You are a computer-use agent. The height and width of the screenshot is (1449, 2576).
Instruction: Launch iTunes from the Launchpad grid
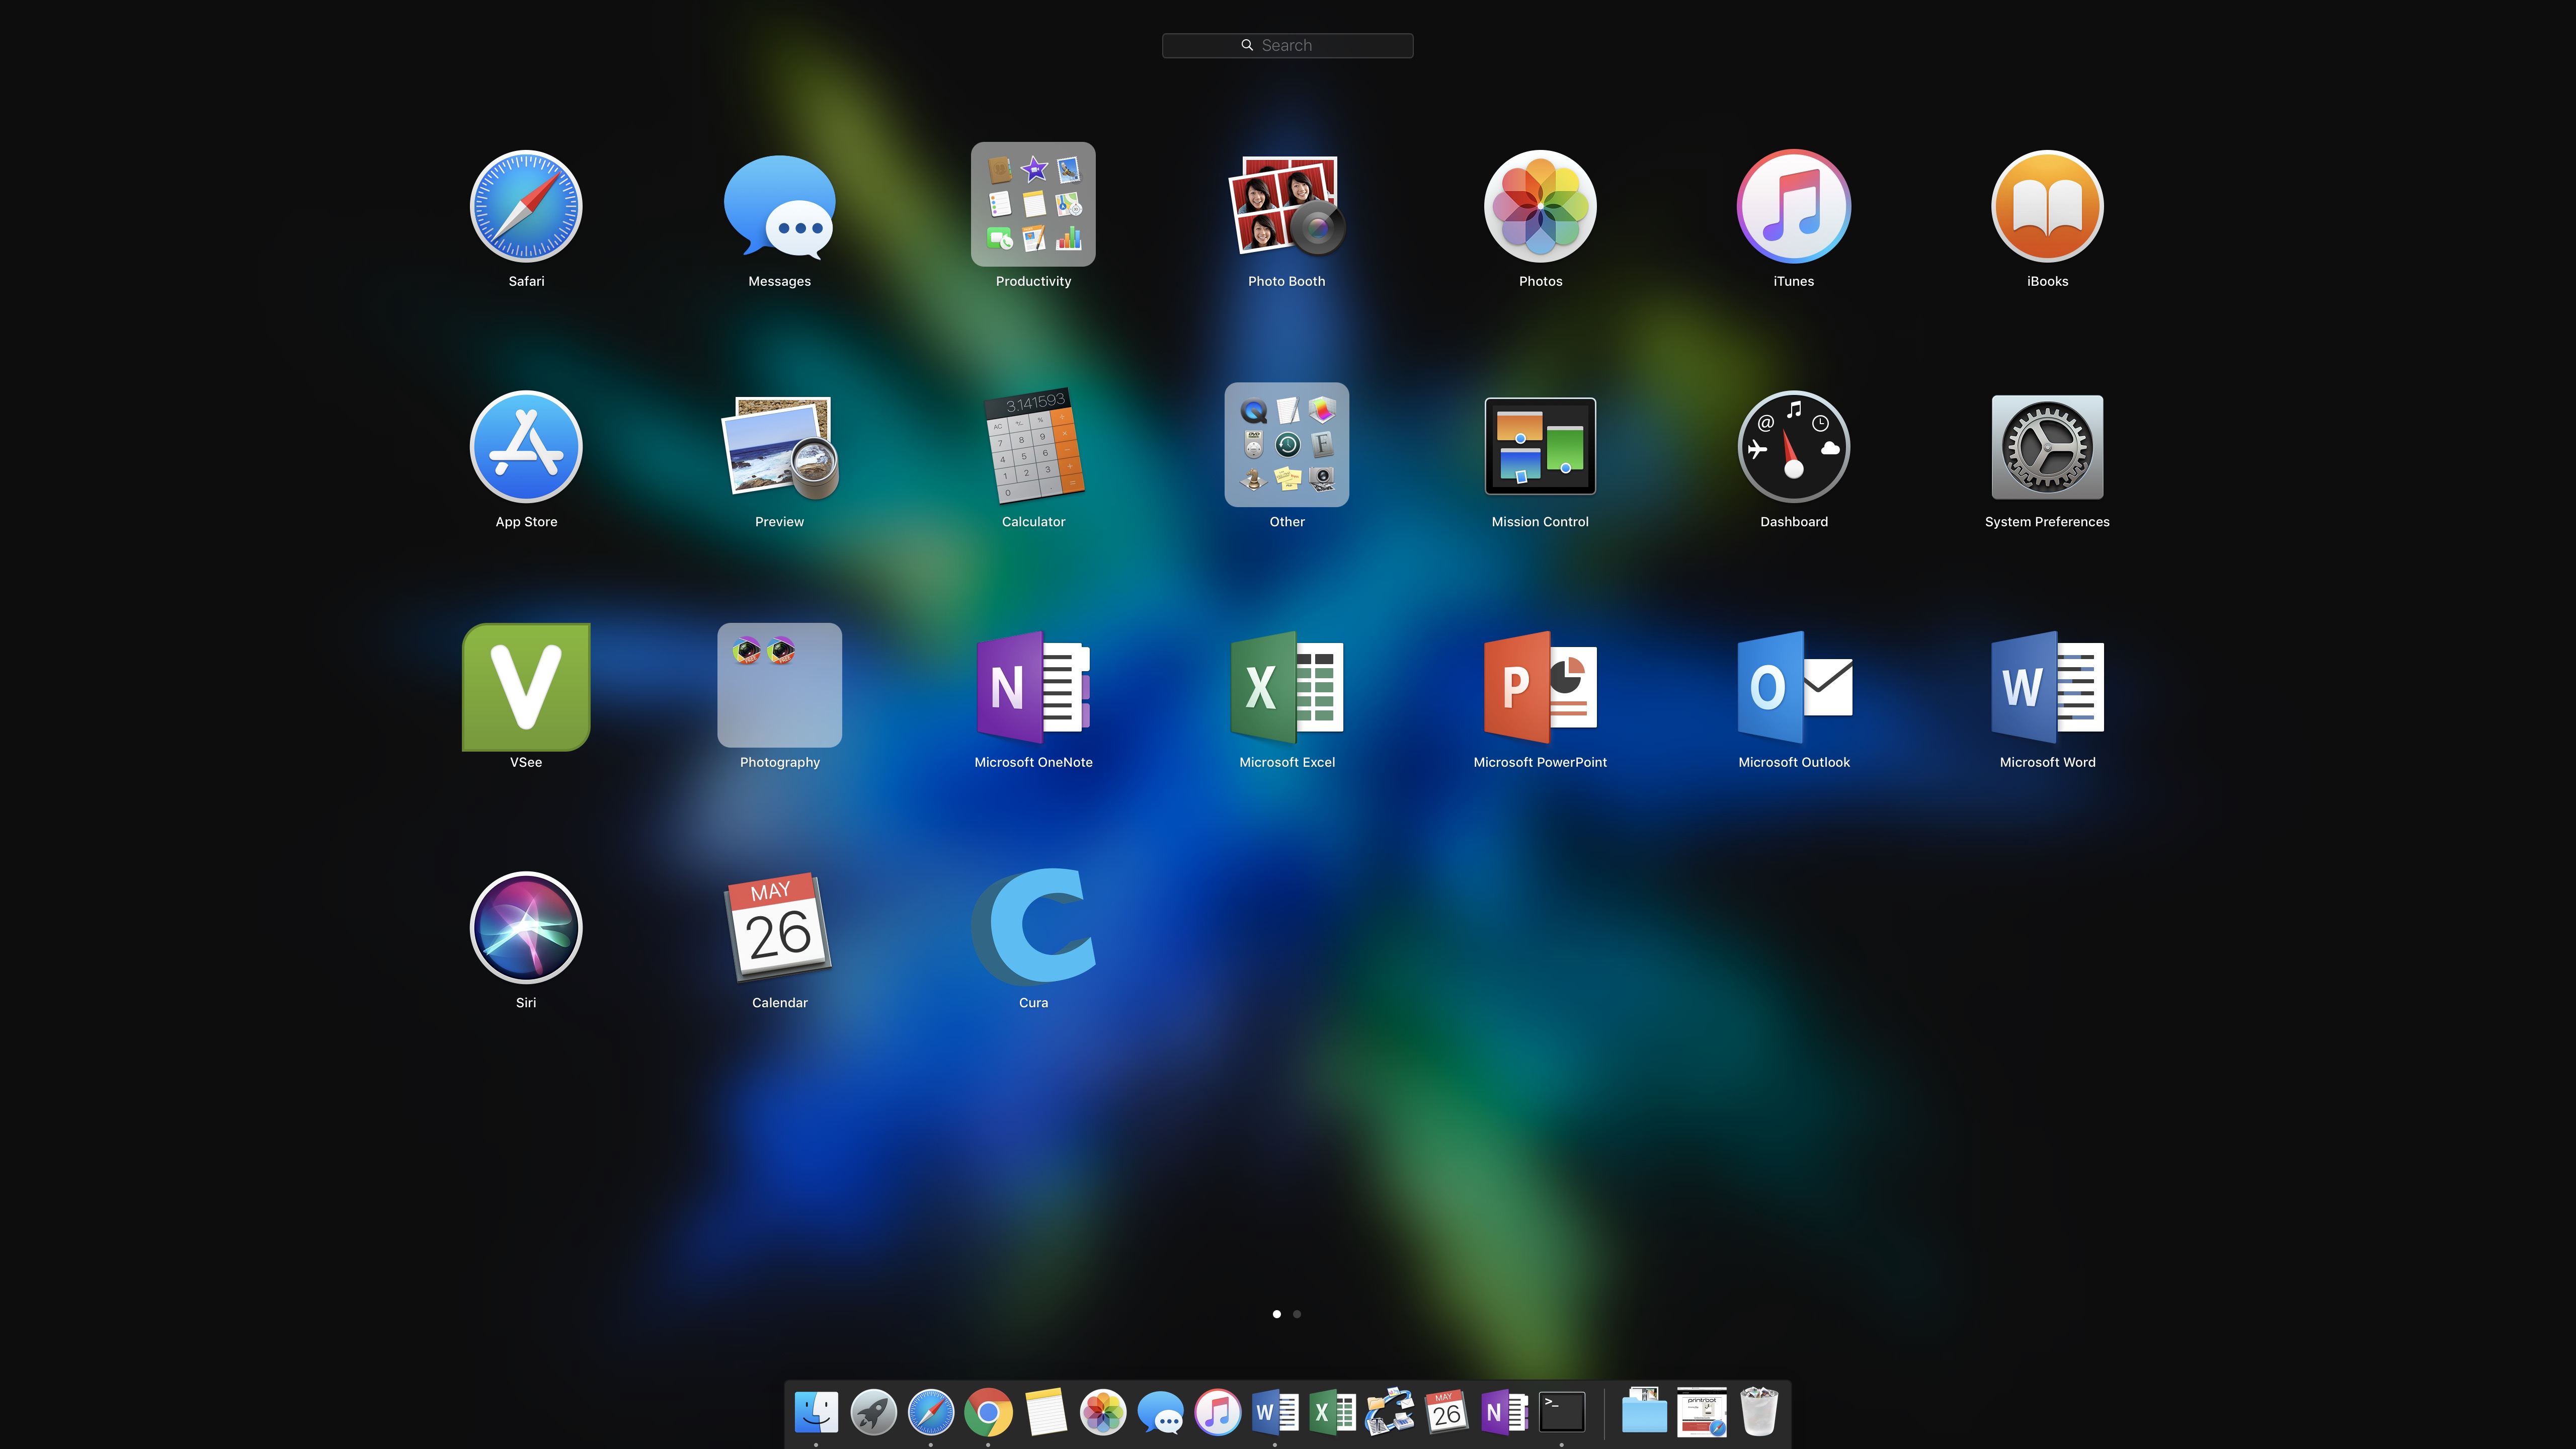tap(1794, 206)
